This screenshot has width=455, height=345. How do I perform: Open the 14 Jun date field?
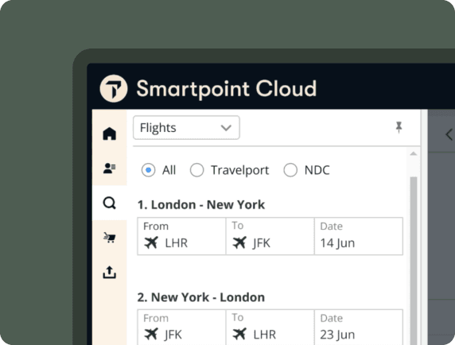(359, 236)
